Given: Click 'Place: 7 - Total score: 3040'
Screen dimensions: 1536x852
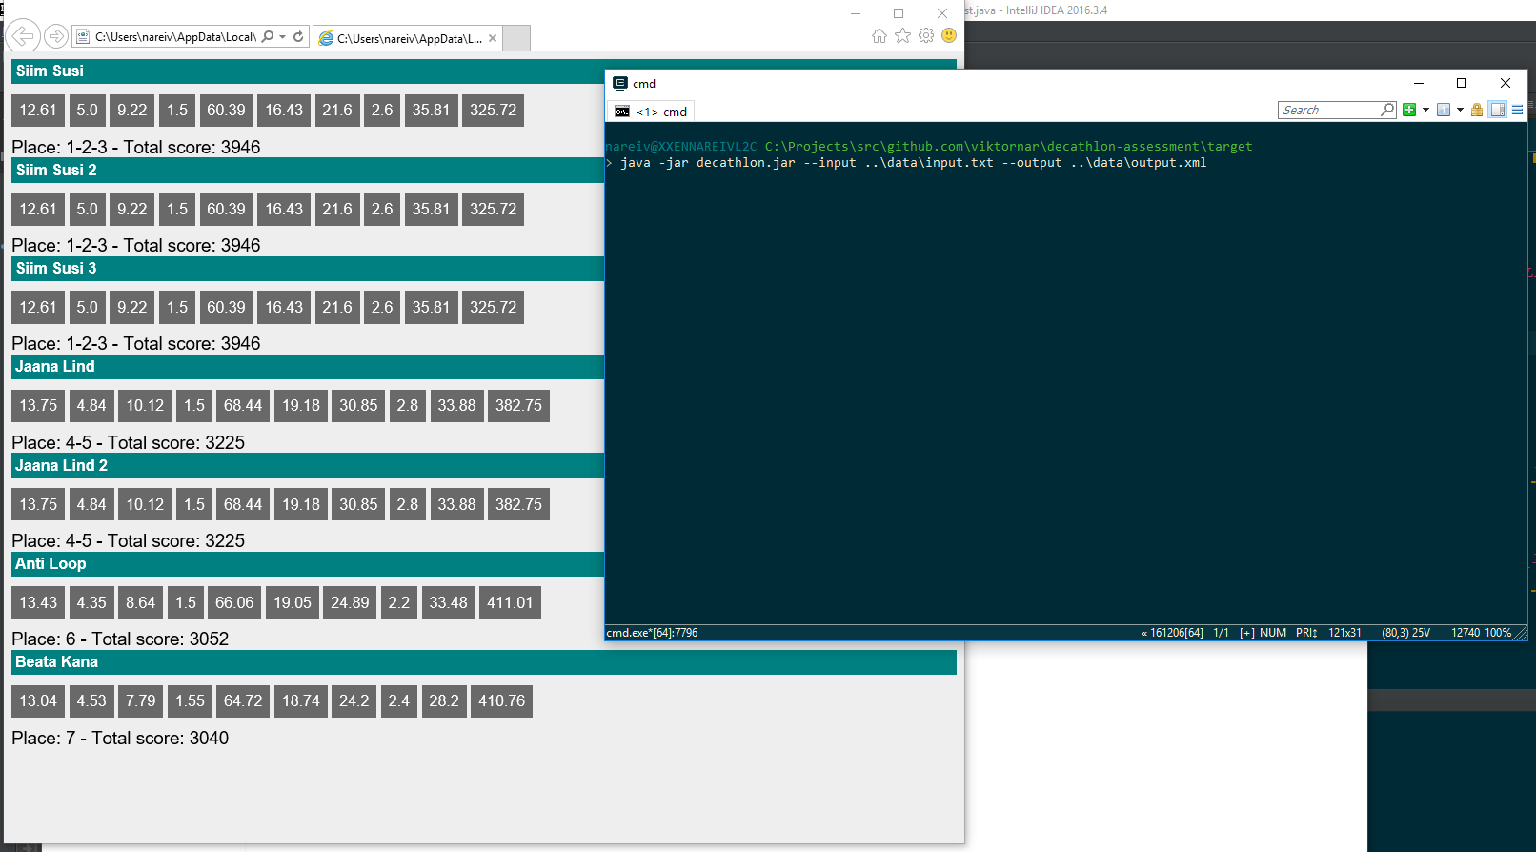Looking at the screenshot, I should 120,739.
